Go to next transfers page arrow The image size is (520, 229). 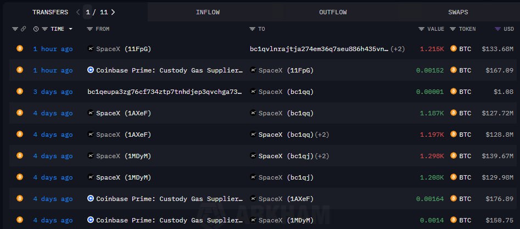pos(113,12)
